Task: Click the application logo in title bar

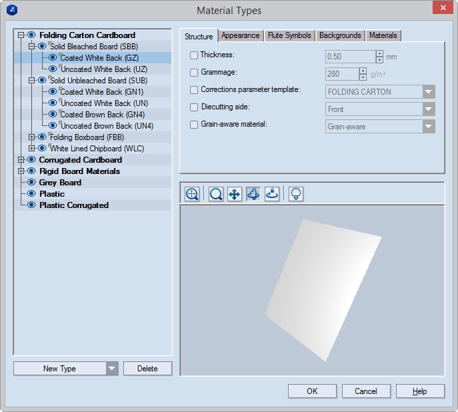Action: point(12,10)
